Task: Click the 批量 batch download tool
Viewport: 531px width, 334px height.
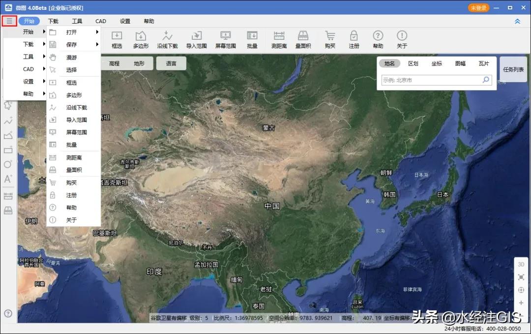Action: [x=252, y=39]
